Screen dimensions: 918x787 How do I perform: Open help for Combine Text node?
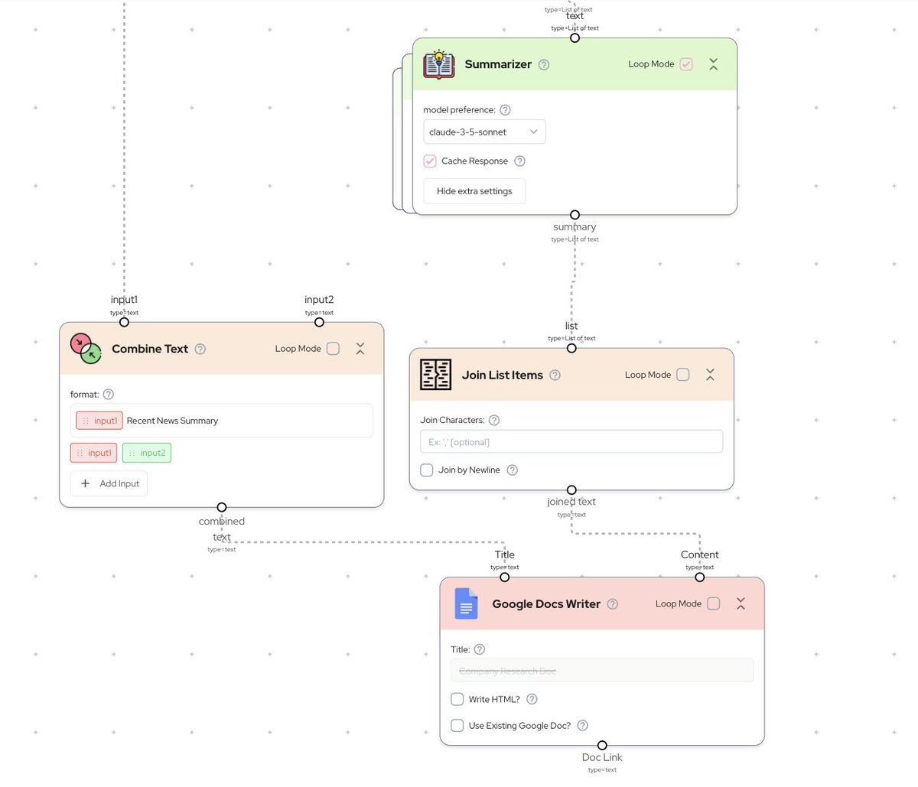(x=200, y=349)
